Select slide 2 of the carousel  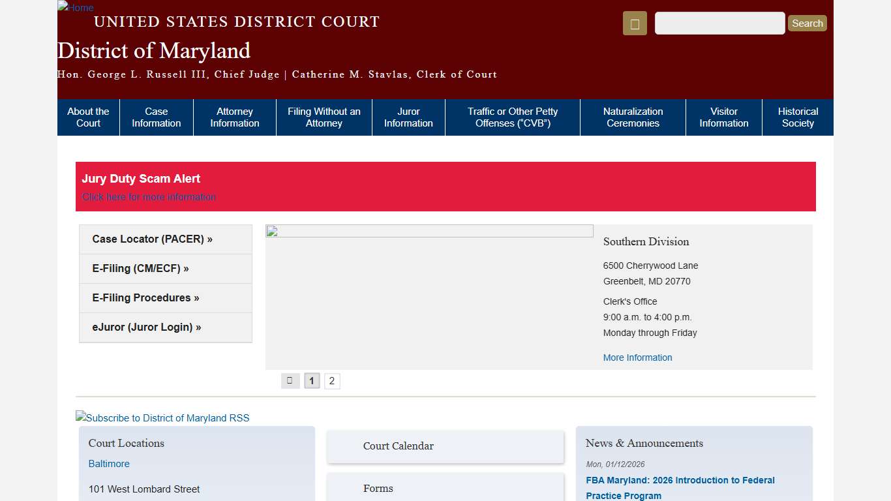point(332,380)
